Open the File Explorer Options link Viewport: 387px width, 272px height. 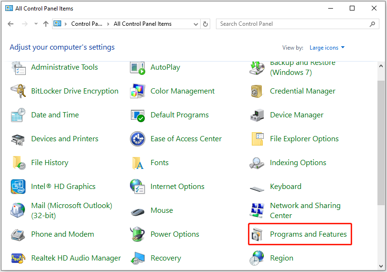point(304,139)
